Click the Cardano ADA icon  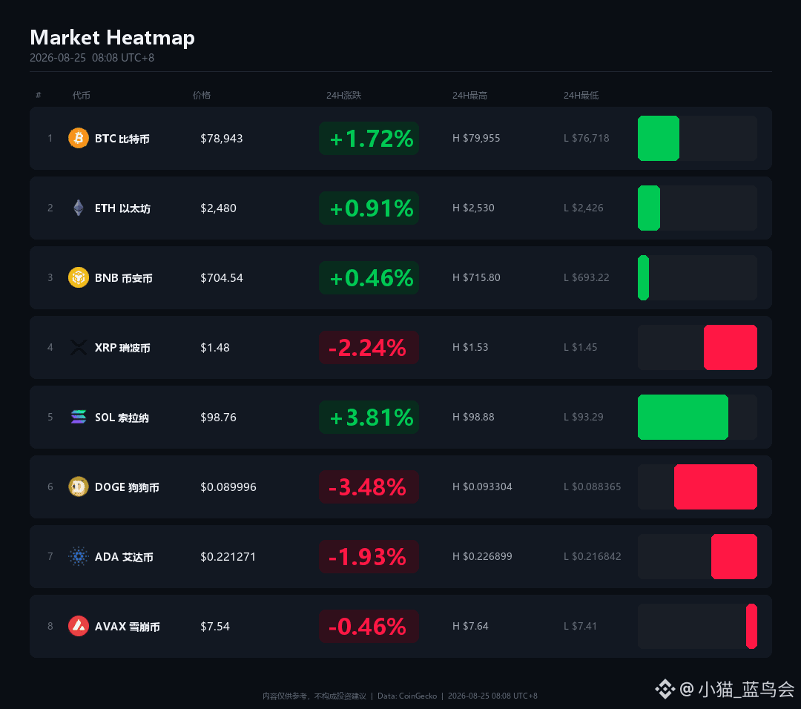(78, 556)
